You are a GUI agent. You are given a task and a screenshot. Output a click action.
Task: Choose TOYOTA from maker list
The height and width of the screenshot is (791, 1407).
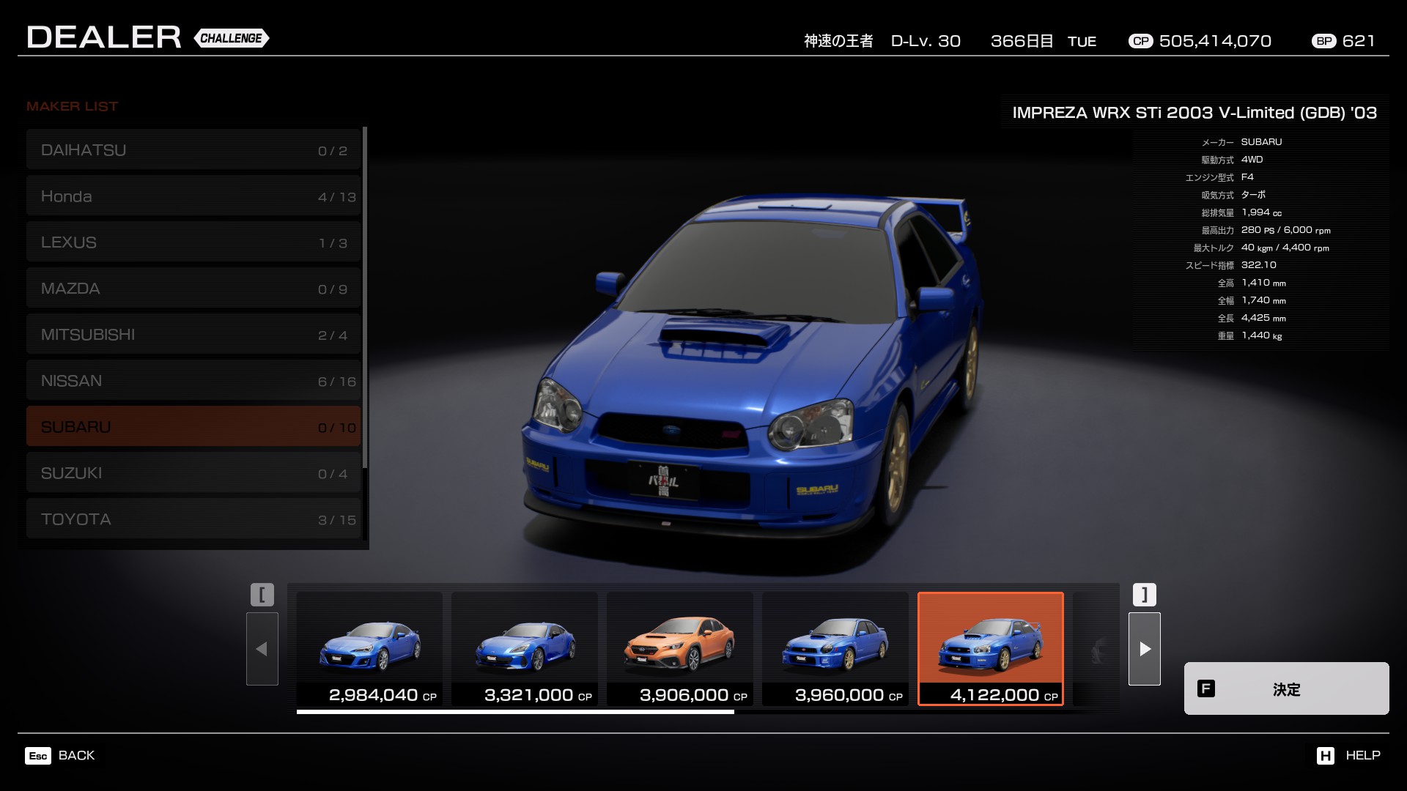[193, 519]
